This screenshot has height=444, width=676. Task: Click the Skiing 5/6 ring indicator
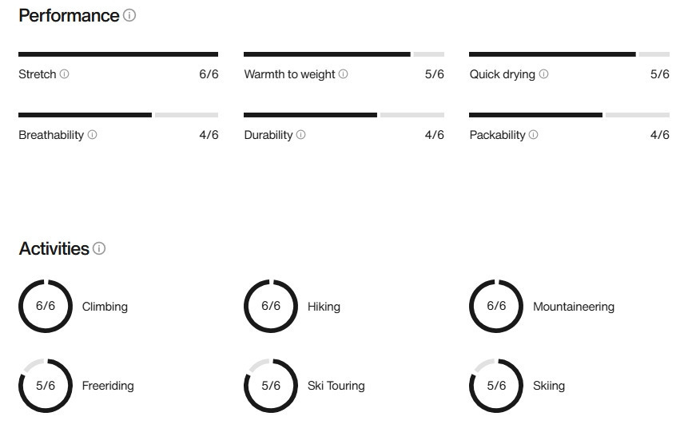click(496, 386)
